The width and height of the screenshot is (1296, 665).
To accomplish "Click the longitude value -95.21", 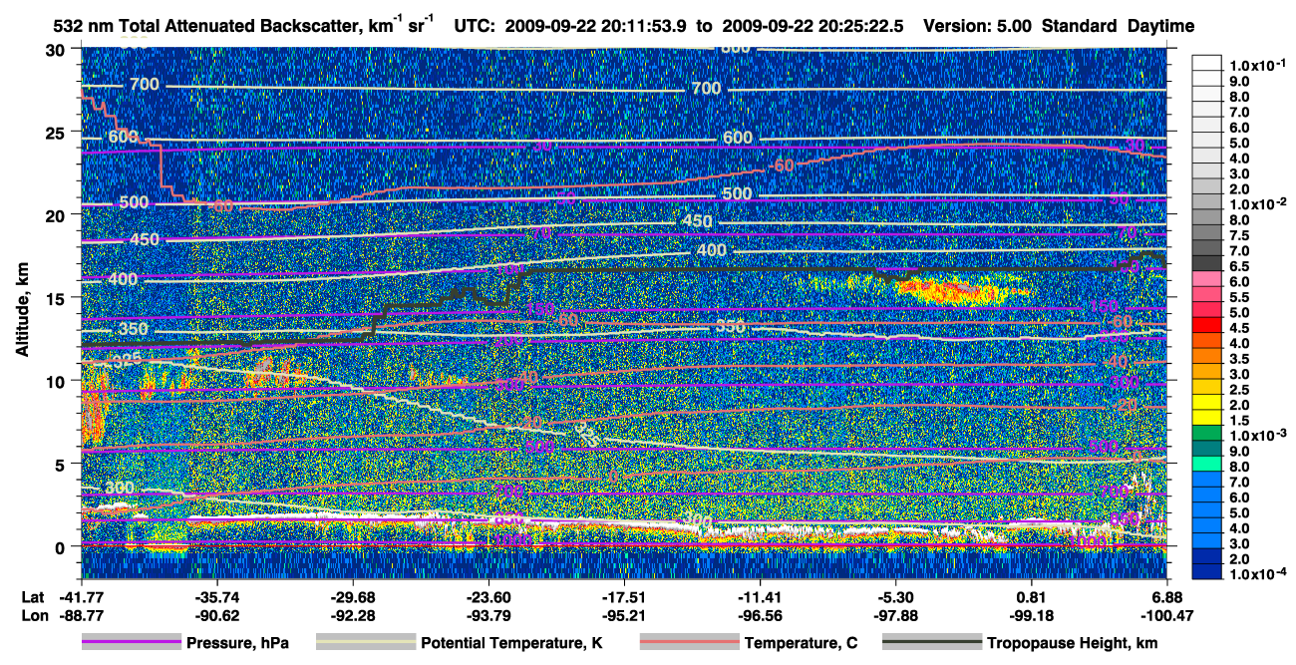I will point(623,614).
